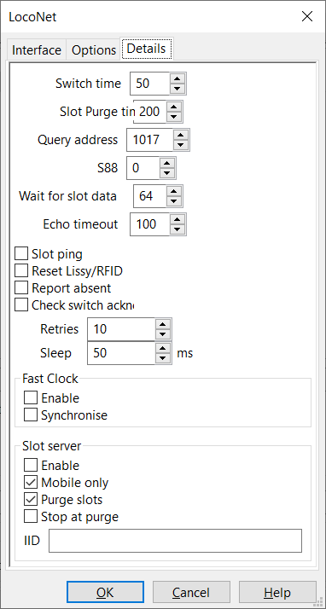Decrease Echo timeout with down arrow
The height and width of the screenshot is (609, 326).
(178, 229)
